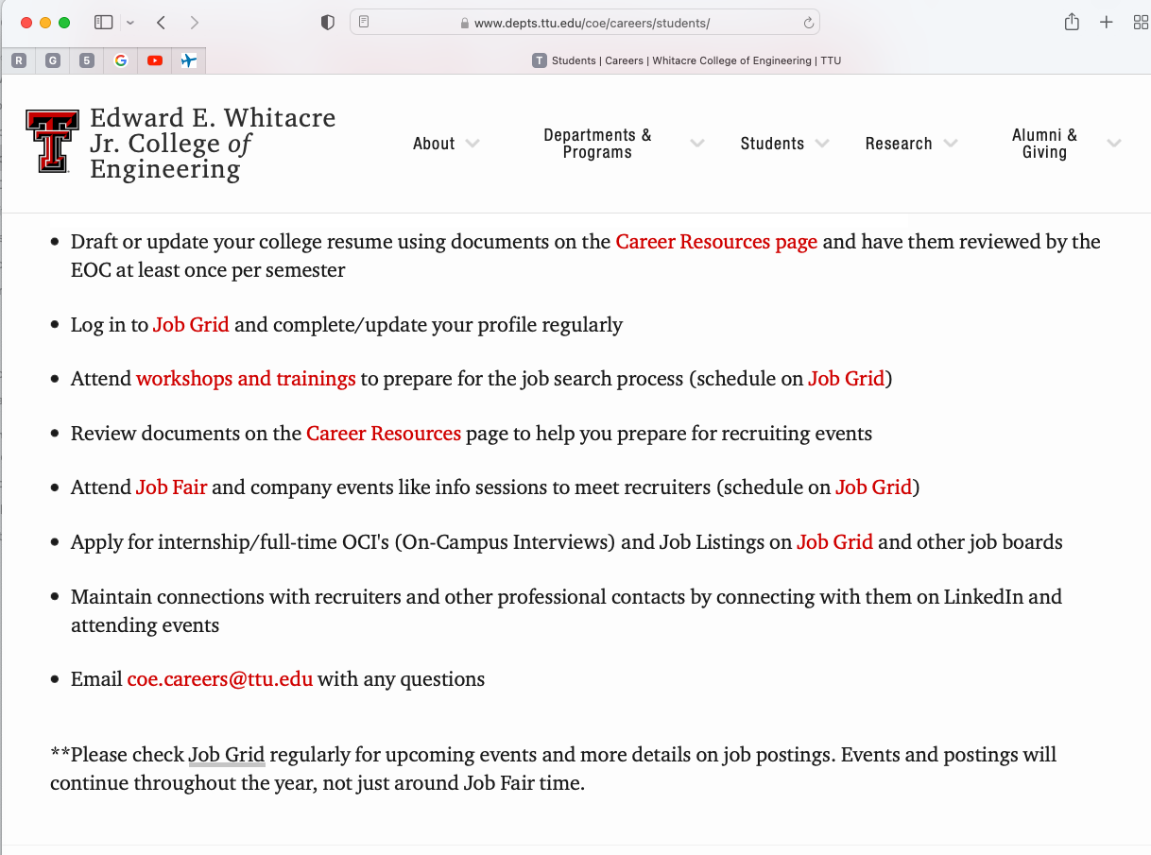The height and width of the screenshot is (855, 1151).
Task: Open the Departments & Programs menu
Action: (x=597, y=144)
